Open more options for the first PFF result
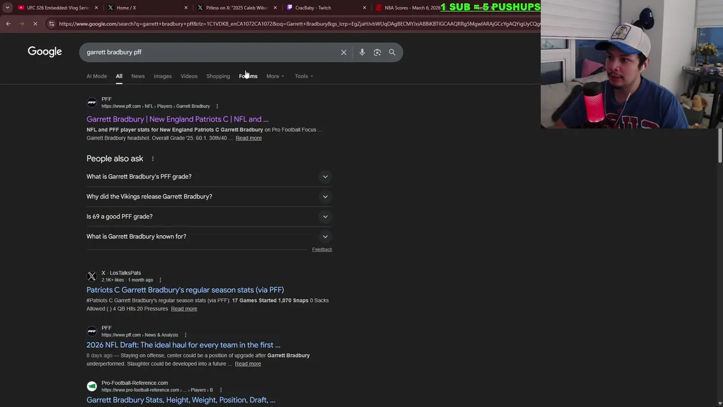Image resolution: width=723 pixels, height=407 pixels. (217, 106)
